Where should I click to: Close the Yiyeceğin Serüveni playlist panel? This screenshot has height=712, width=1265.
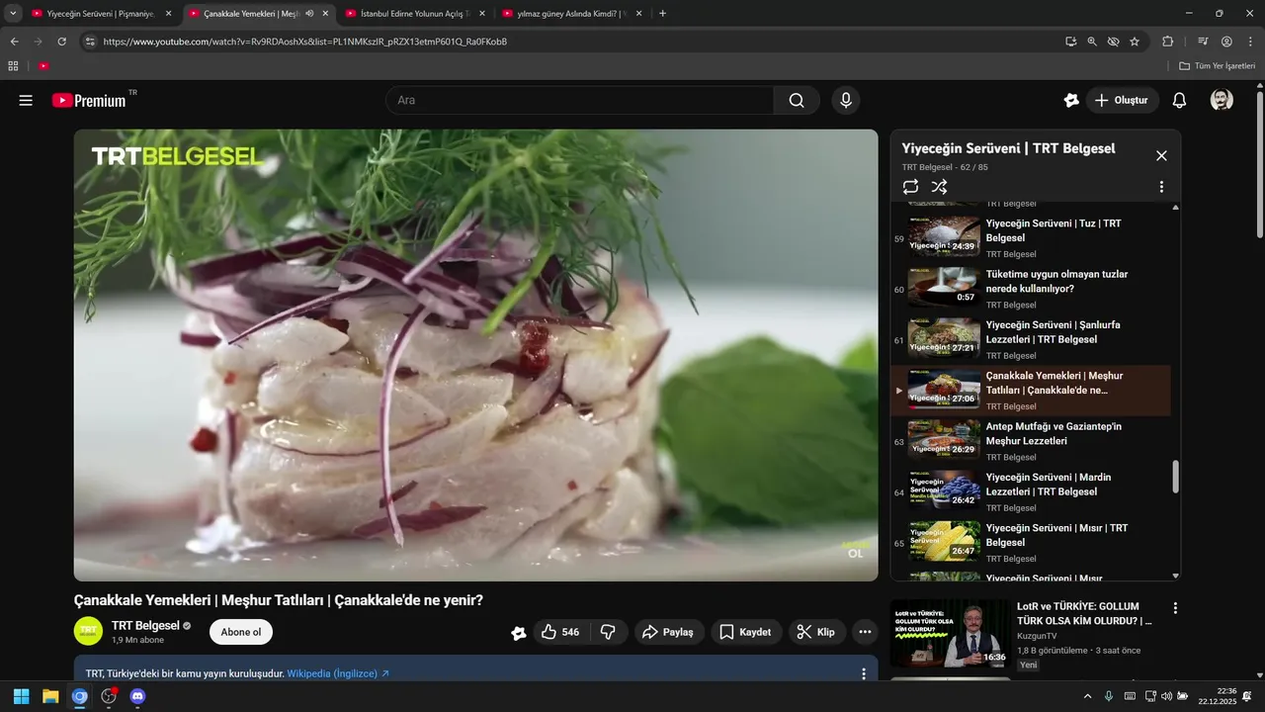[x=1161, y=155]
